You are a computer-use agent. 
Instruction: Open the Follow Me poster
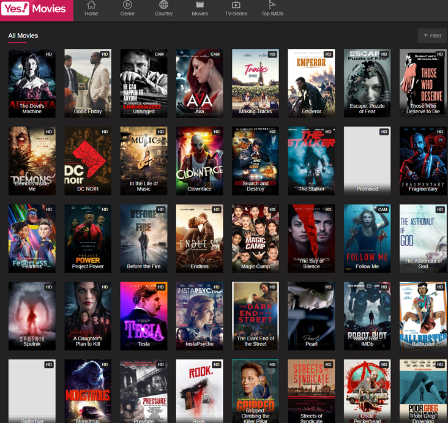tap(367, 239)
